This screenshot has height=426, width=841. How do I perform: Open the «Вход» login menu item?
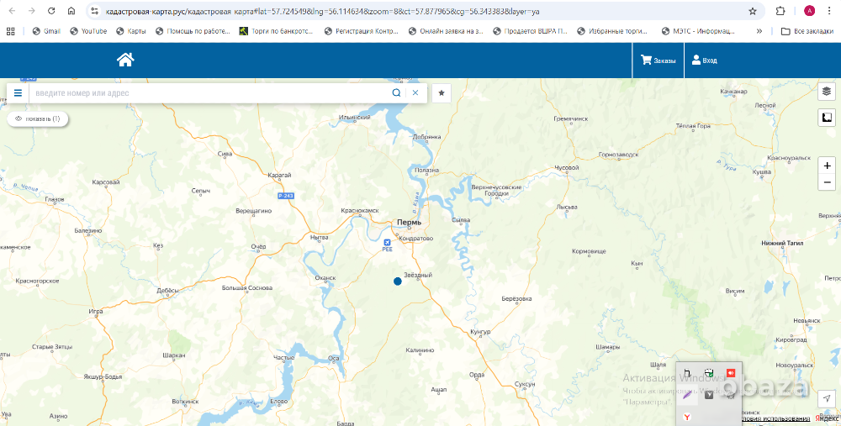pos(704,60)
